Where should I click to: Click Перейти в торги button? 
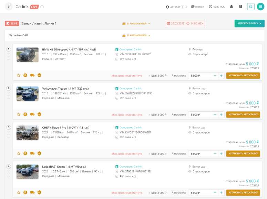[249, 23]
